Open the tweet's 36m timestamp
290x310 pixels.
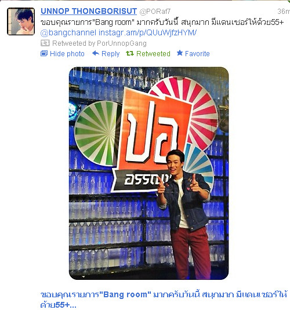pos(284,12)
